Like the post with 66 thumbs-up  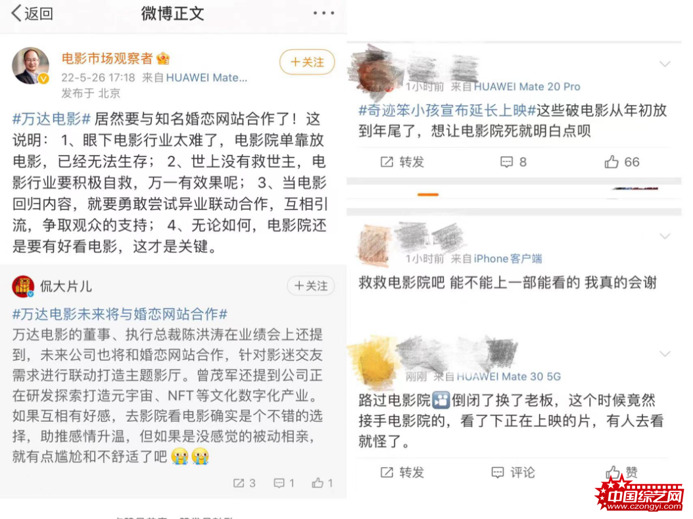click(622, 162)
